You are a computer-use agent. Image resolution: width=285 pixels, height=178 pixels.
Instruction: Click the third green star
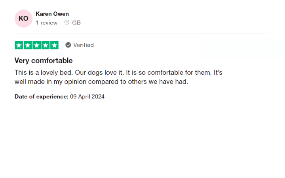point(37,45)
